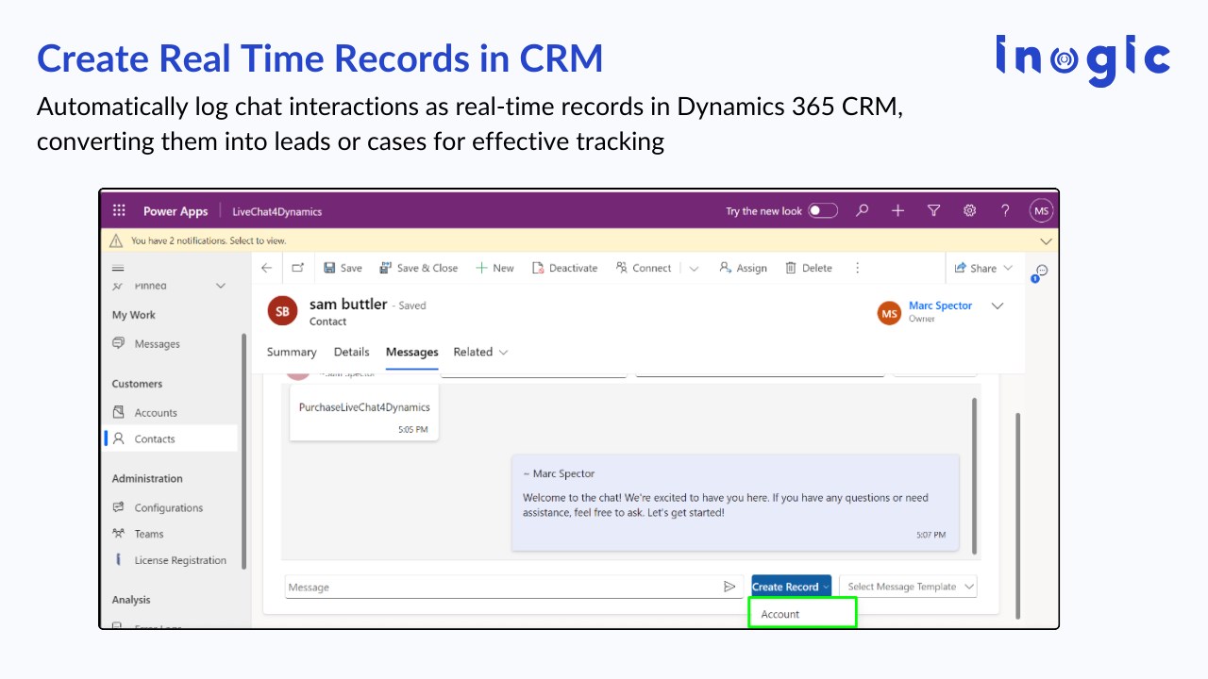Switch to the Details tab
Image resolution: width=1208 pixels, height=679 pixels.
[351, 352]
